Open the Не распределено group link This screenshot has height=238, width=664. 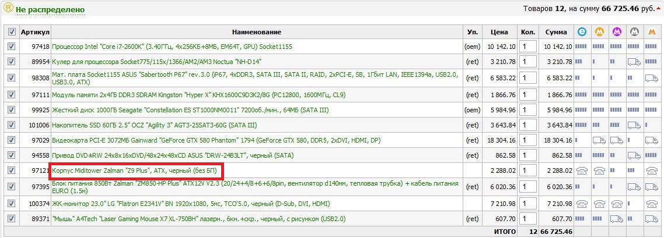point(50,10)
